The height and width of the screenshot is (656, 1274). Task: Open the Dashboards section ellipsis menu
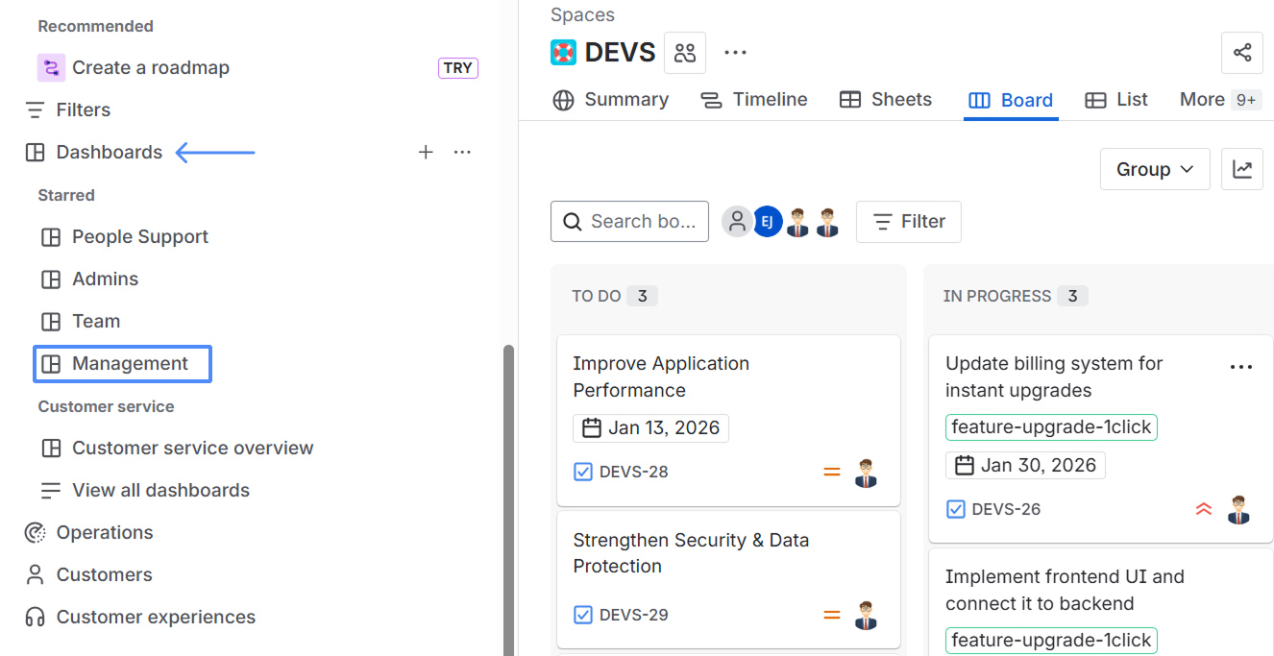point(462,152)
